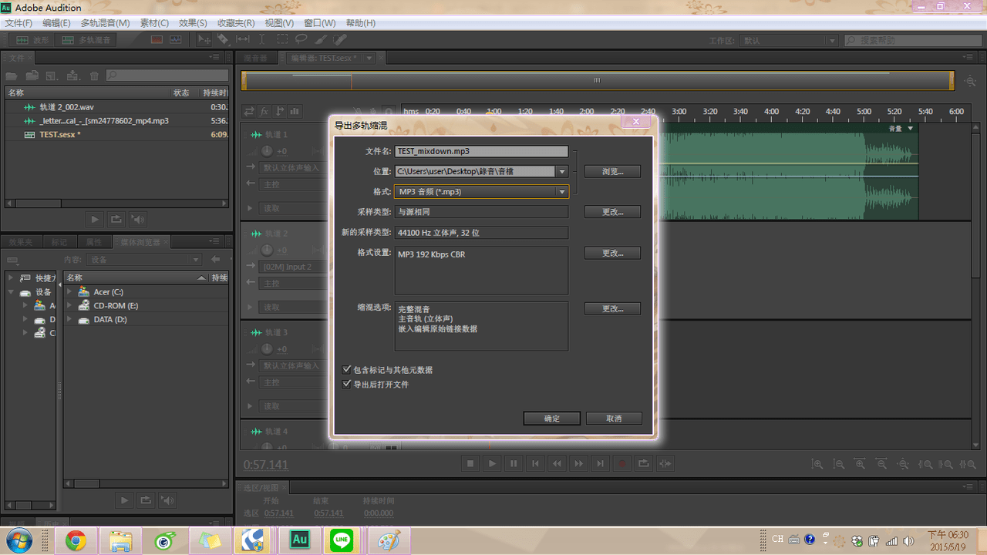Select the Spot Healing Brush tool
Viewport: 987px width, 555px height.
click(x=340, y=39)
